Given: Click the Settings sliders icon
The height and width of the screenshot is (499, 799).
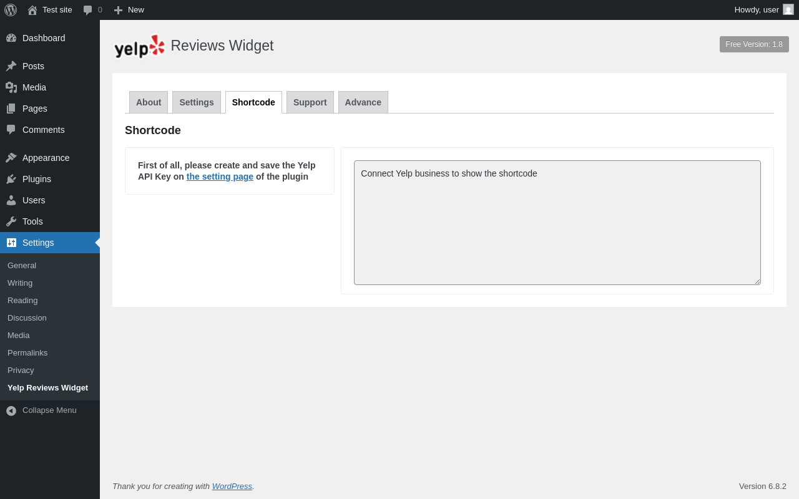Looking at the screenshot, I should (11, 243).
